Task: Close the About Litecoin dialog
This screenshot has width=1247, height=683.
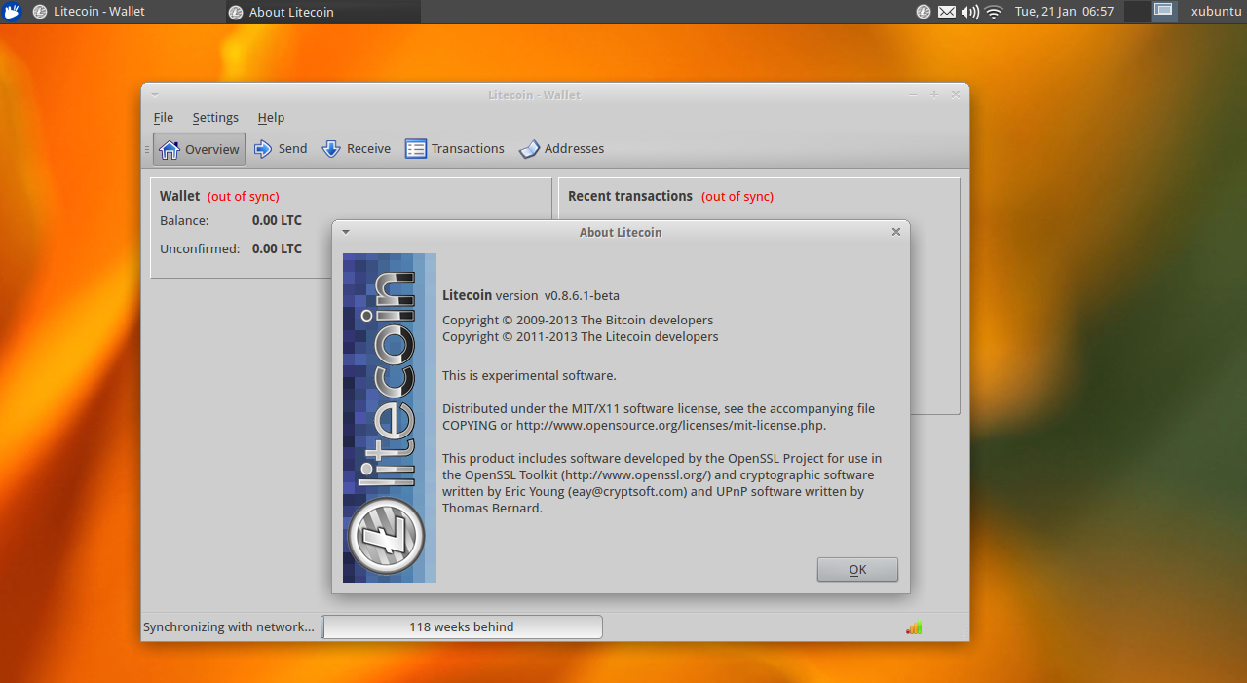Action: pyautogui.click(x=896, y=232)
